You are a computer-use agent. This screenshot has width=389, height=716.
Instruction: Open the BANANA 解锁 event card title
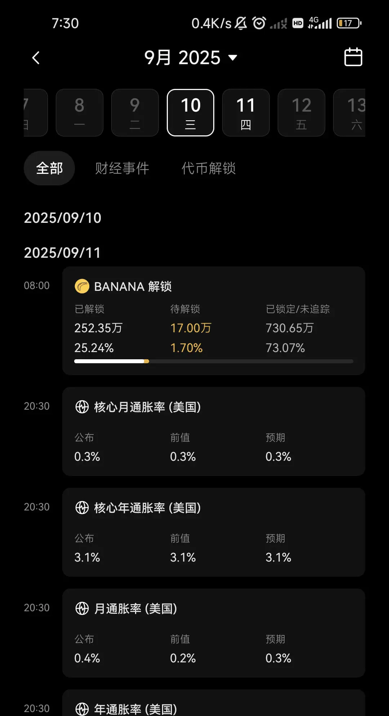(133, 287)
